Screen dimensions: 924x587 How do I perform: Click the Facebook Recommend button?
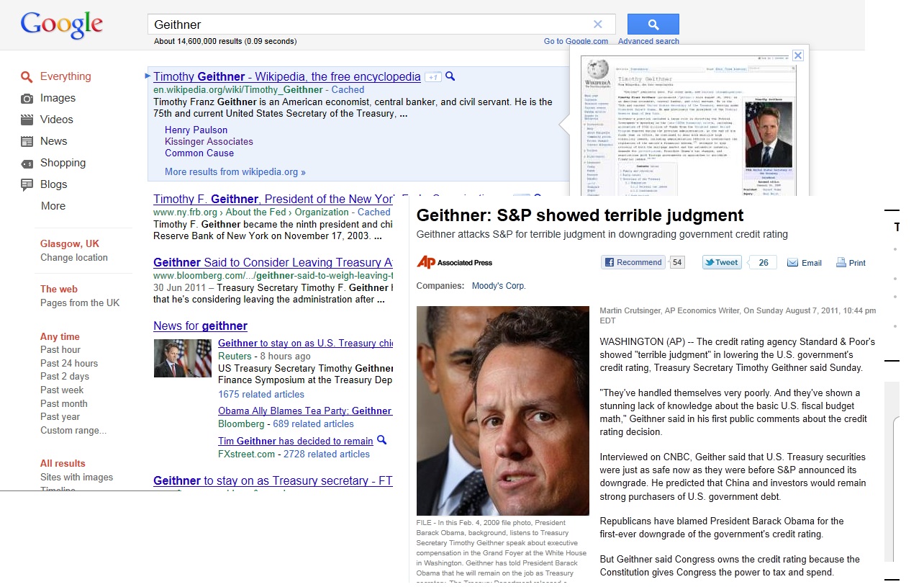point(633,263)
